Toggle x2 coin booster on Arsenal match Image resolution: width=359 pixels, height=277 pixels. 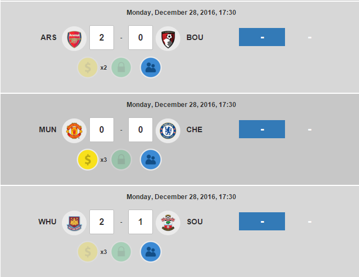[x=88, y=68]
